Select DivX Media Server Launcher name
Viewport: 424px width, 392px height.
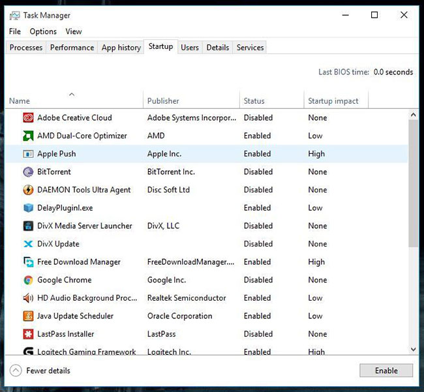(x=85, y=226)
